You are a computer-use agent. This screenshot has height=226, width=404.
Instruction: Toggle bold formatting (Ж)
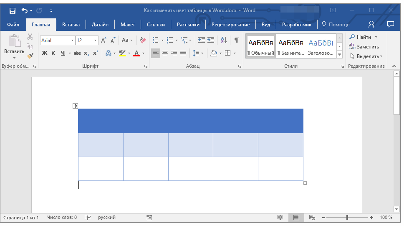[45, 53]
